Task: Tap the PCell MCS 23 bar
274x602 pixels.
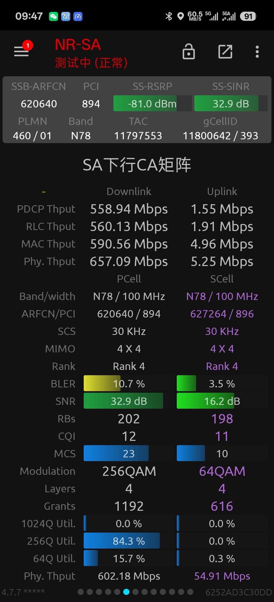Action: tap(129, 453)
